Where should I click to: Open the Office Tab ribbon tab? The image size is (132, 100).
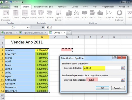(x=124, y=7)
